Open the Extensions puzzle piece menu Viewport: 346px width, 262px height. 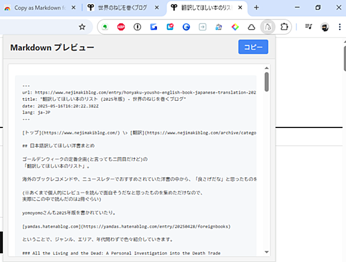tap(284, 27)
